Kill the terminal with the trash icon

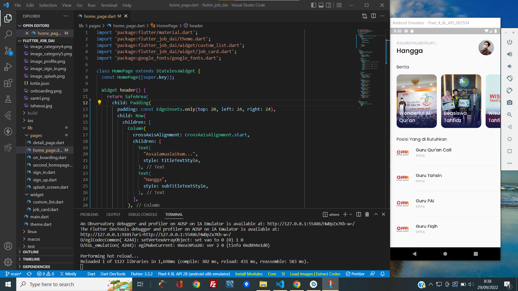pos(367,214)
